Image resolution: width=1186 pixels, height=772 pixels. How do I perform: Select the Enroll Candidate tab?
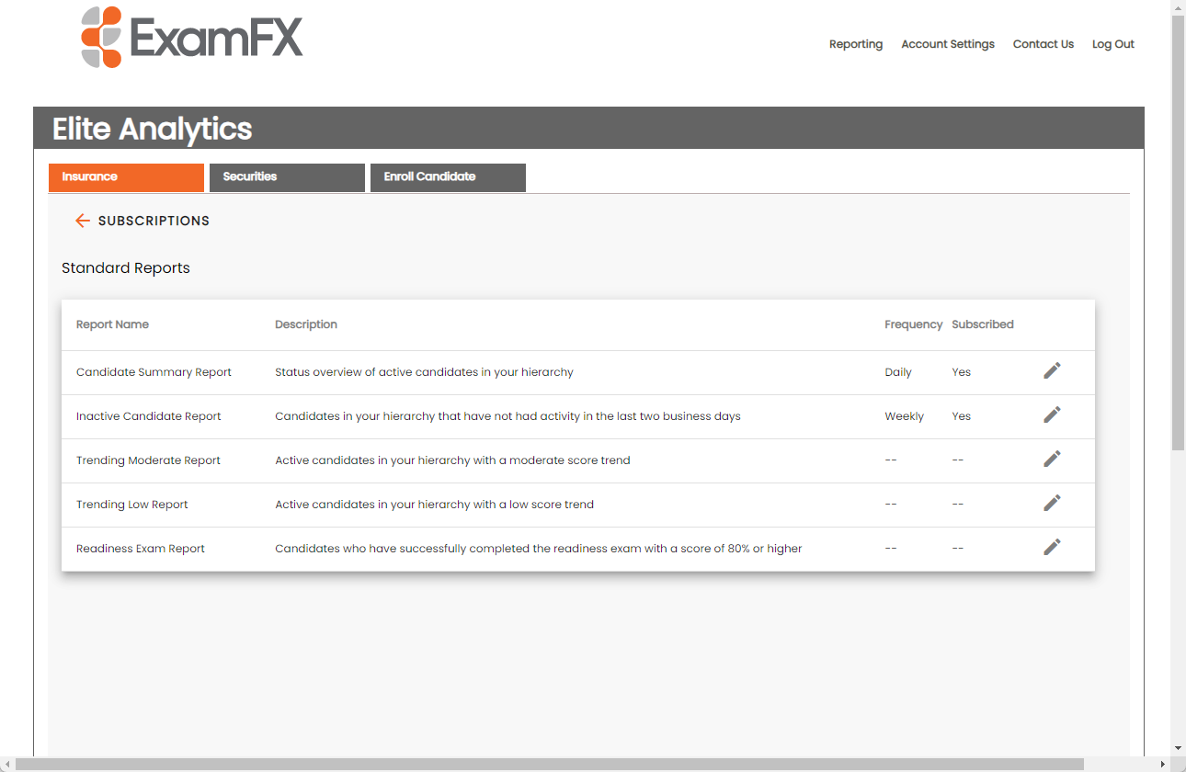448,177
